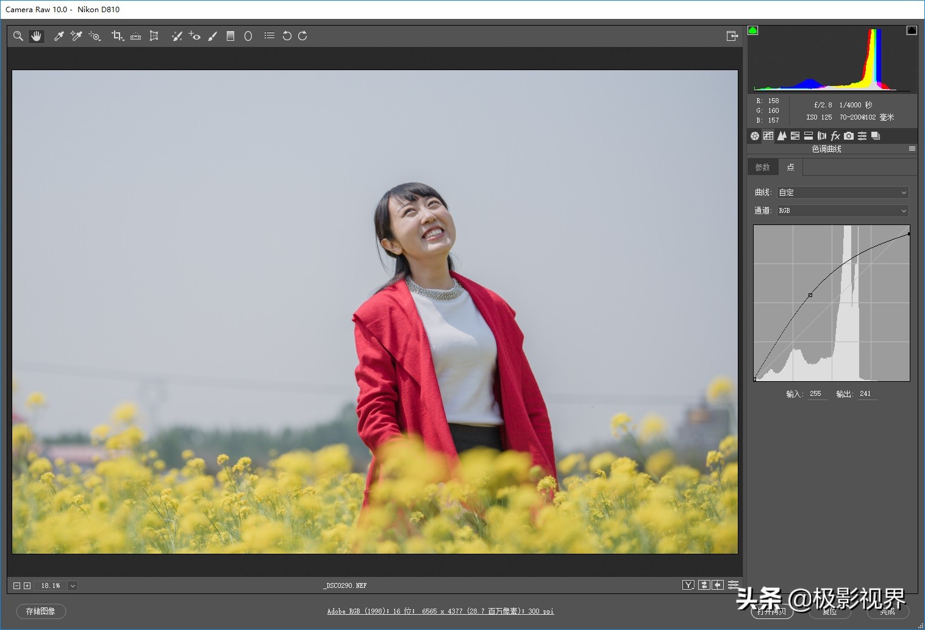Open the Presets sliders panel icon
Screen dimensions: 925x630
coord(862,136)
